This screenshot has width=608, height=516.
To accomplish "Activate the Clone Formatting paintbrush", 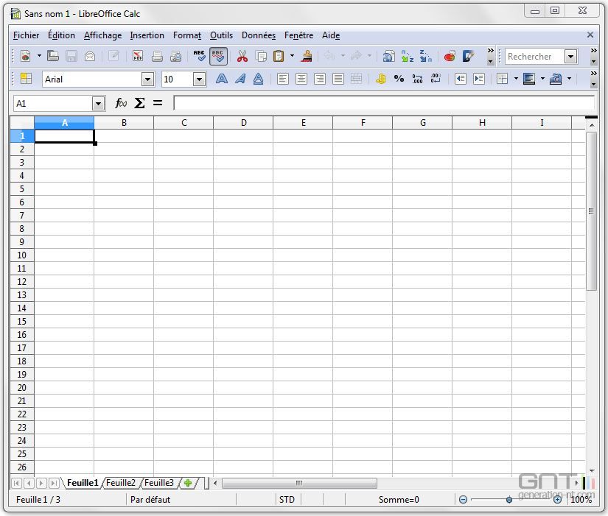I will click(307, 56).
